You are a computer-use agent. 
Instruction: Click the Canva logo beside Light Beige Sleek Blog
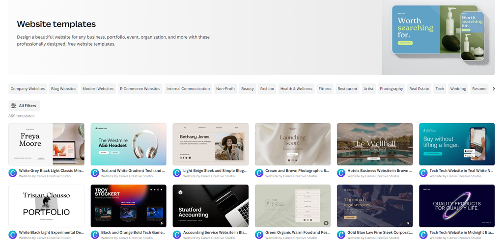pos(177,173)
